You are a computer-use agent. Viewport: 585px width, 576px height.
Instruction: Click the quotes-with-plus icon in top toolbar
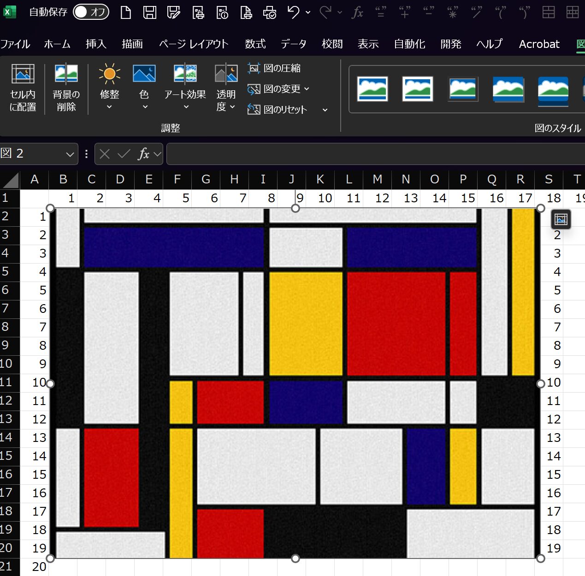(x=405, y=12)
